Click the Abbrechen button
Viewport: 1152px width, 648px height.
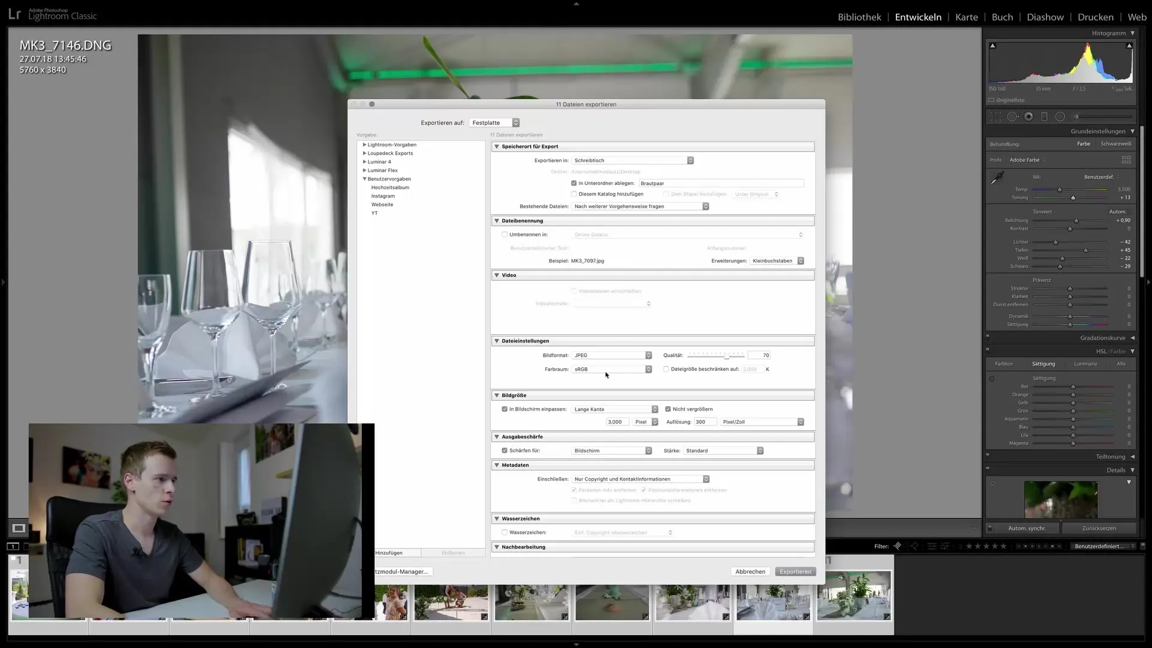pyautogui.click(x=750, y=571)
